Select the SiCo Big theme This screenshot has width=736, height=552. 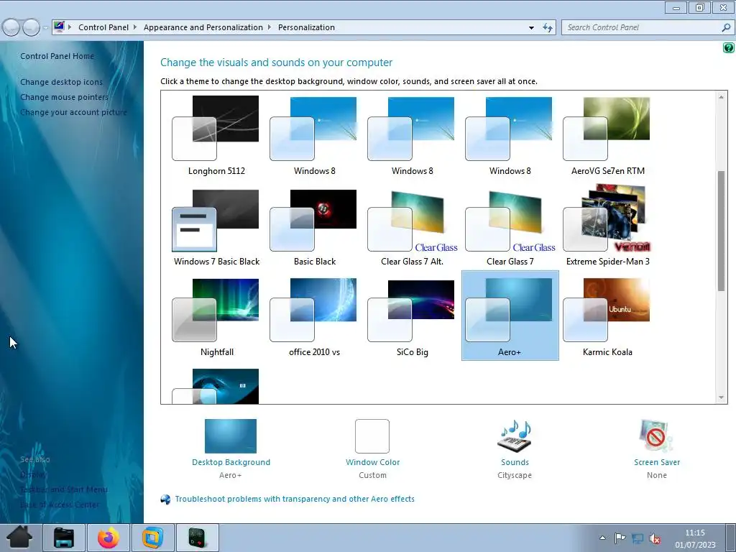[x=412, y=316]
